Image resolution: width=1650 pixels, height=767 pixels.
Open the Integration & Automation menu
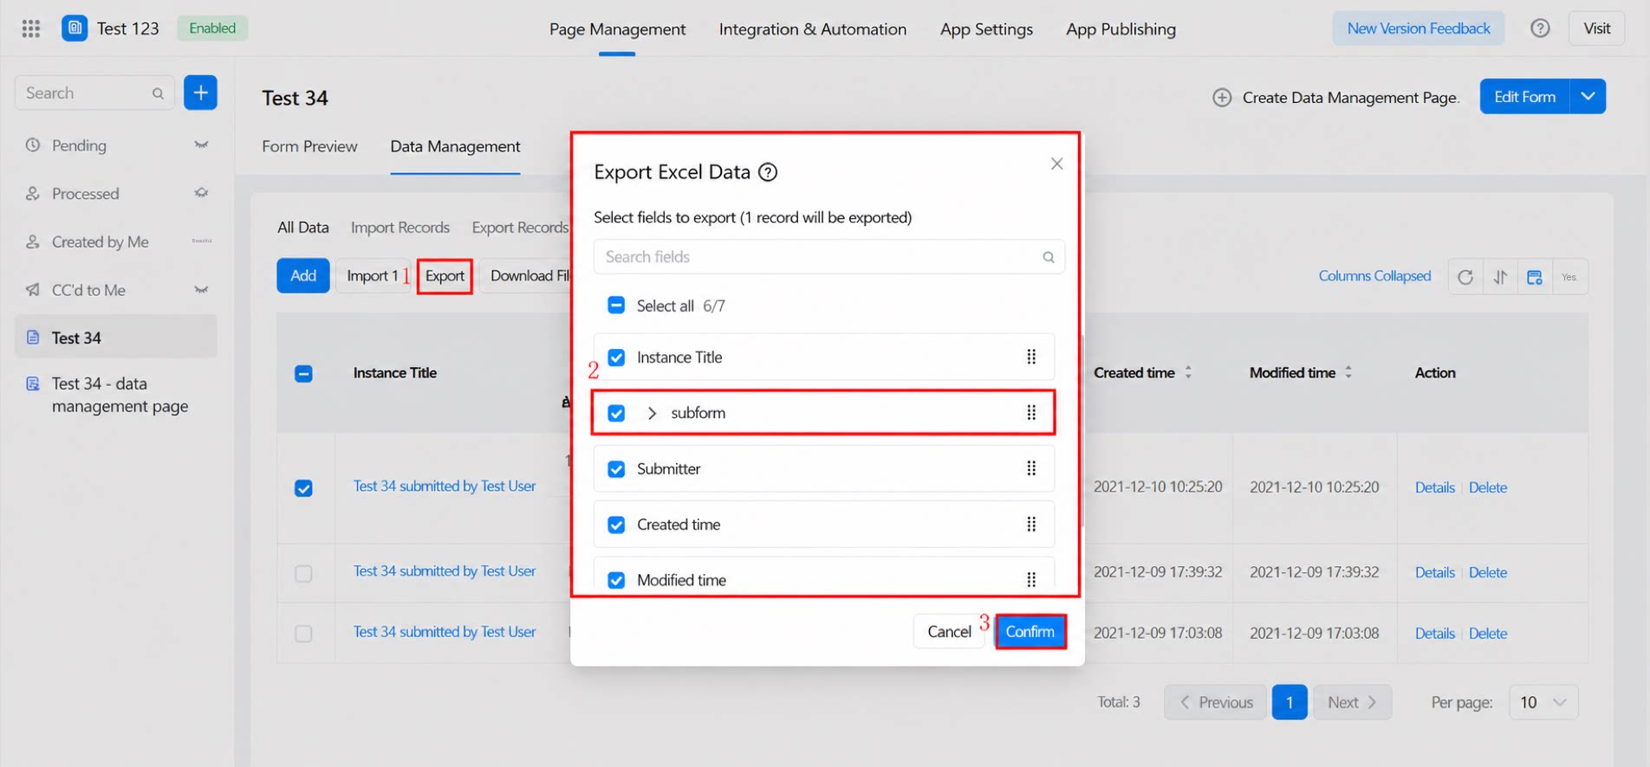tap(813, 29)
